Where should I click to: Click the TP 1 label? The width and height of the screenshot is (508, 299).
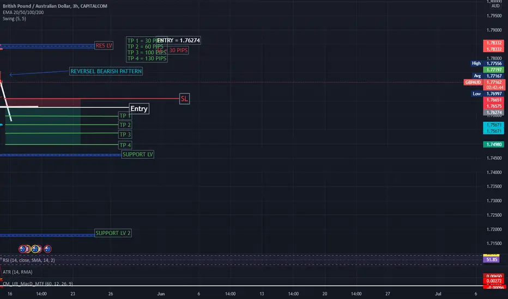125,116
